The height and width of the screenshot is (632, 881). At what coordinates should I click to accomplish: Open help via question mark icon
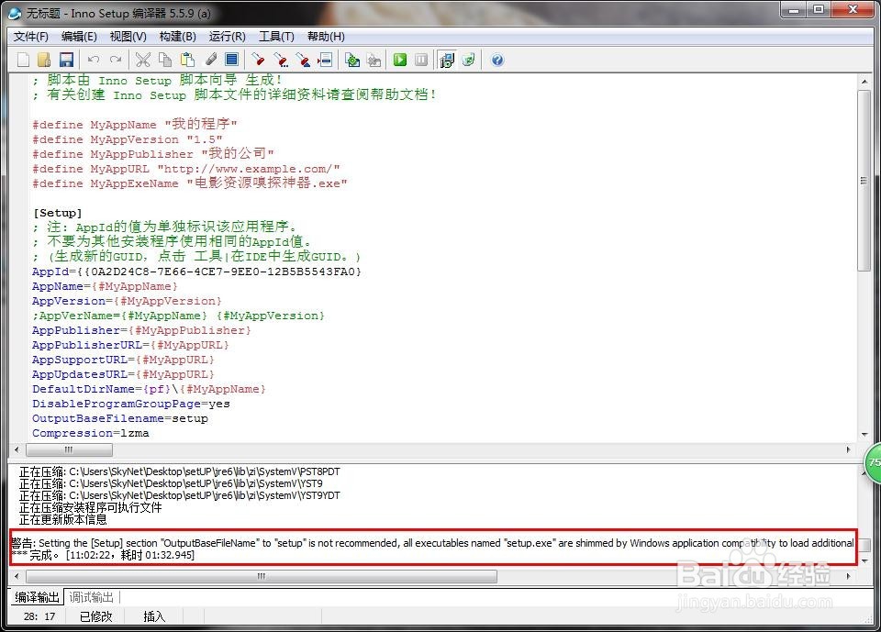click(497, 60)
